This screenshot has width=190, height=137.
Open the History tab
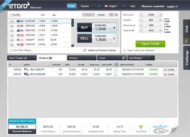(x=82, y=58)
